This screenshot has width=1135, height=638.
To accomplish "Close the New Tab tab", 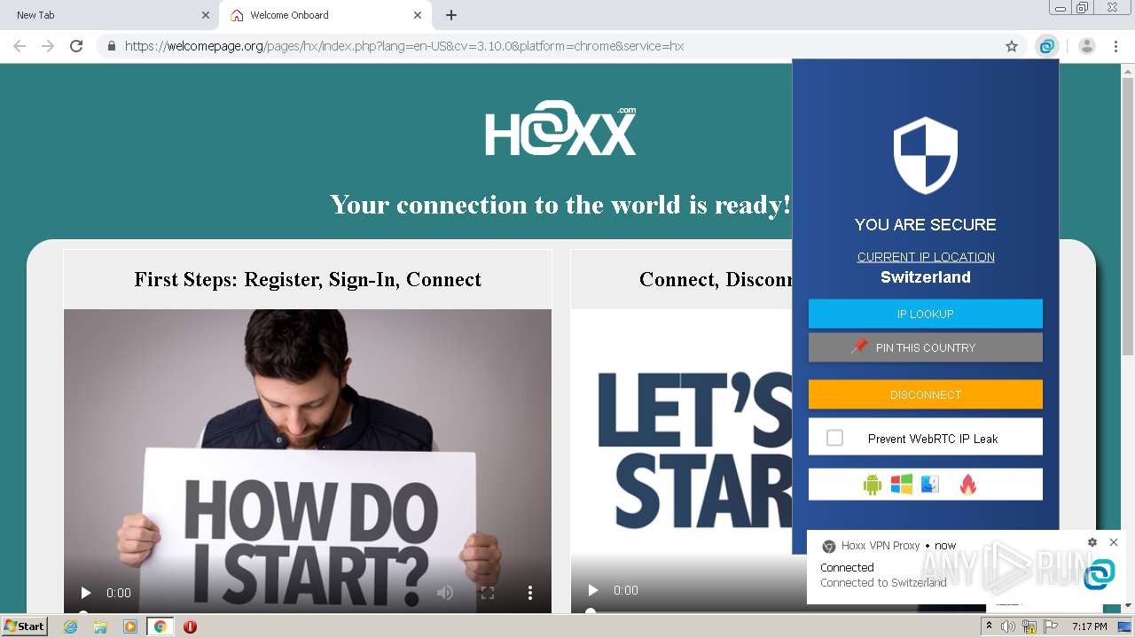I will (206, 15).
